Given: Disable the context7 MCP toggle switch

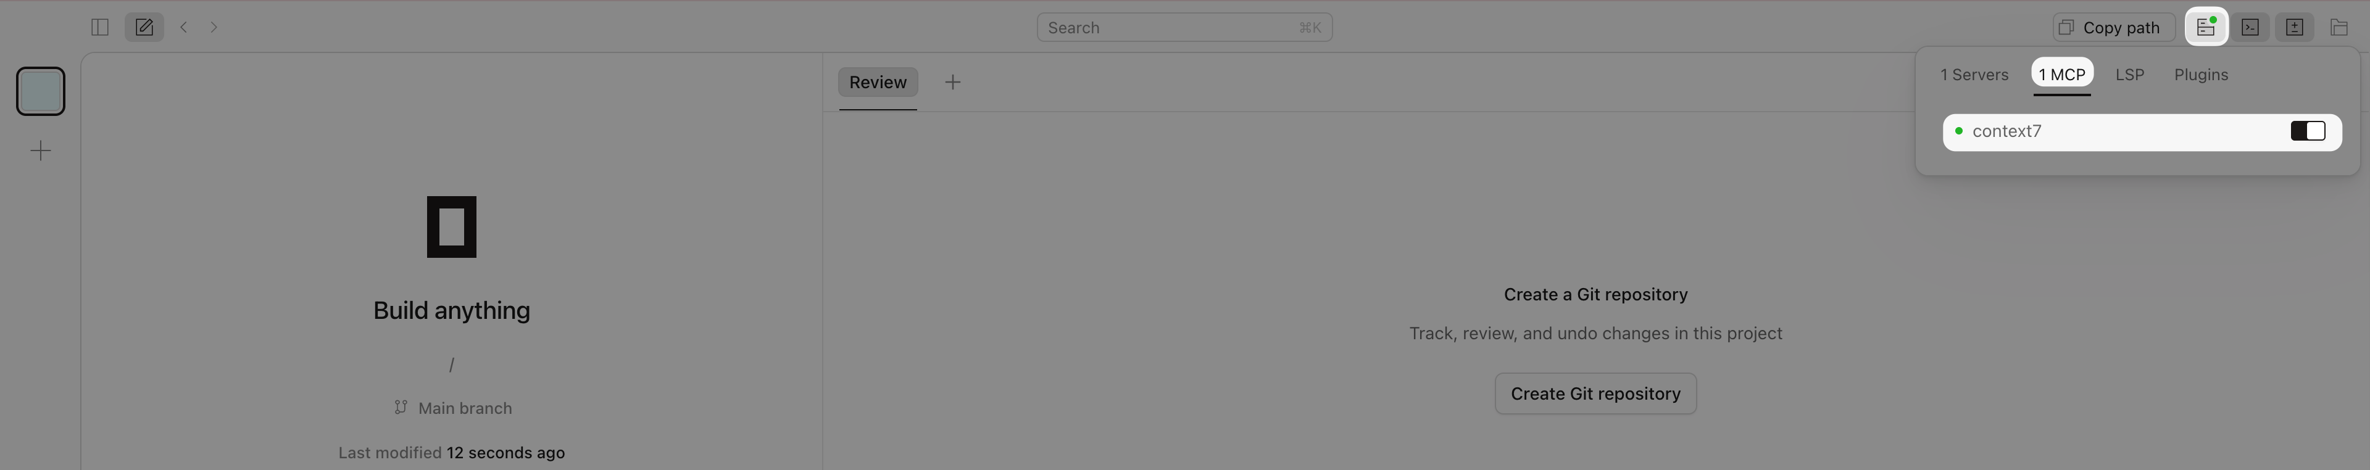Looking at the screenshot, I should click(2308, 131).
